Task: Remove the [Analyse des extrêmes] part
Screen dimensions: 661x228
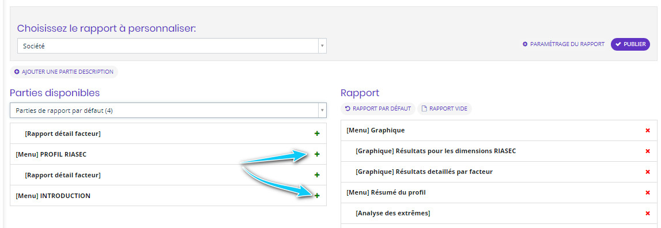Action: point(648,213)
